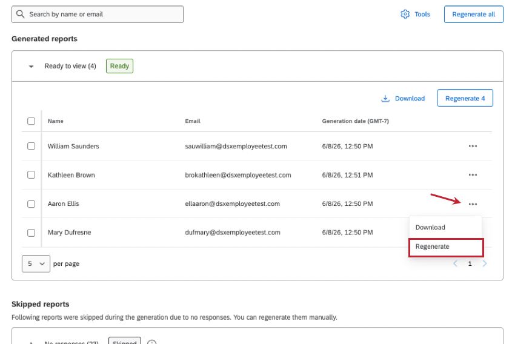Open three-dot menu for Aaron Ellis
The width and height of the screenshot is (515, 344).
coord(473,204)
